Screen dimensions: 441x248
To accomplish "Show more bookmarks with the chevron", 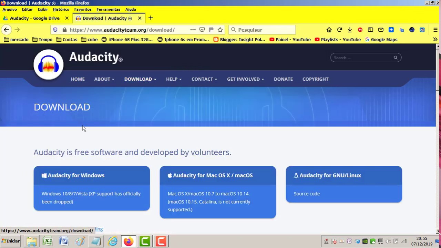I will click(435, 39).
